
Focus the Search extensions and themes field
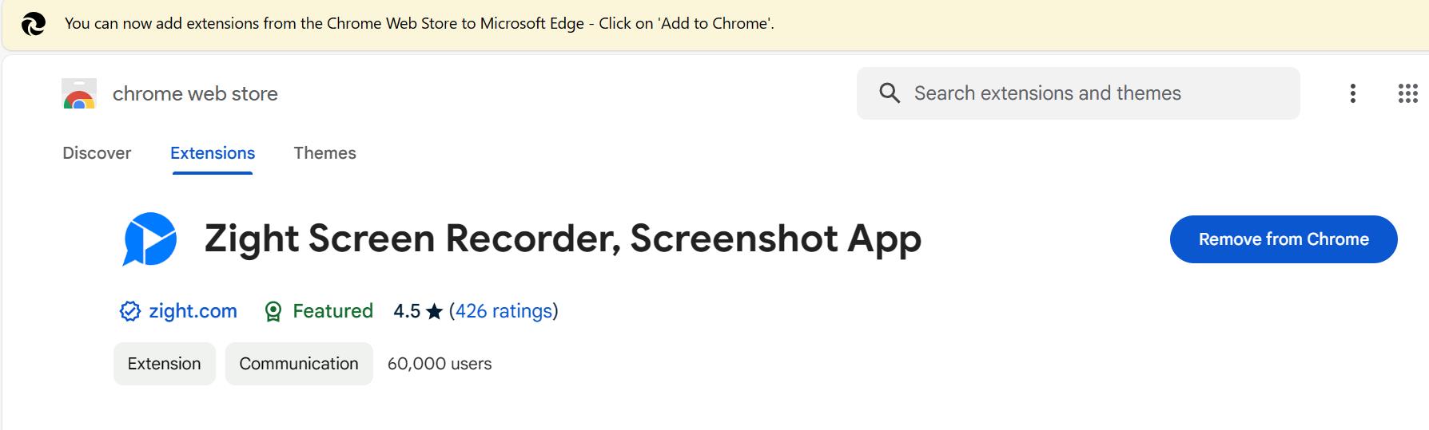click(1078, 93)
